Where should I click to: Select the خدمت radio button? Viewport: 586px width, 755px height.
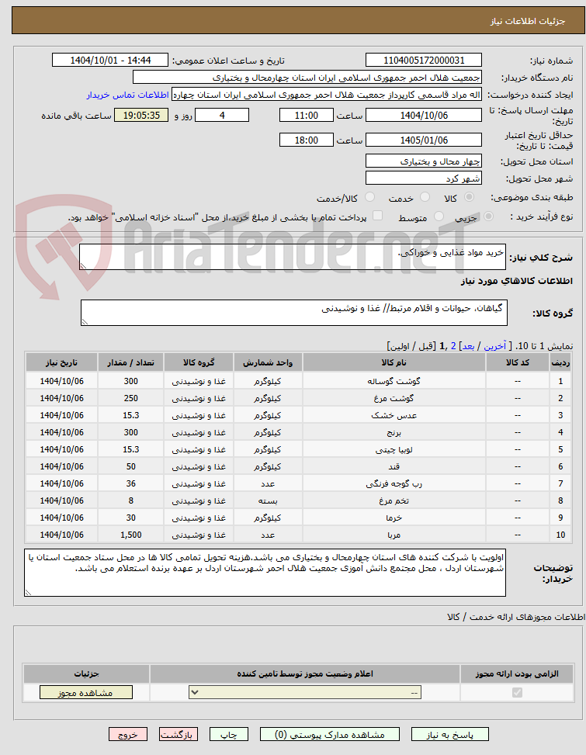tap(425, 197)
